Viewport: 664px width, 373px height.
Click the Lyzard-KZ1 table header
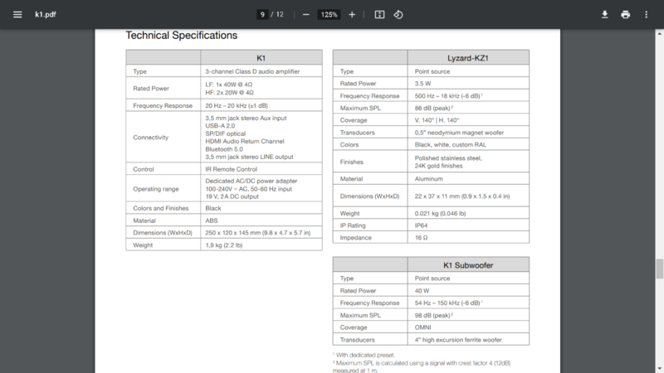(x=467, y=58)
